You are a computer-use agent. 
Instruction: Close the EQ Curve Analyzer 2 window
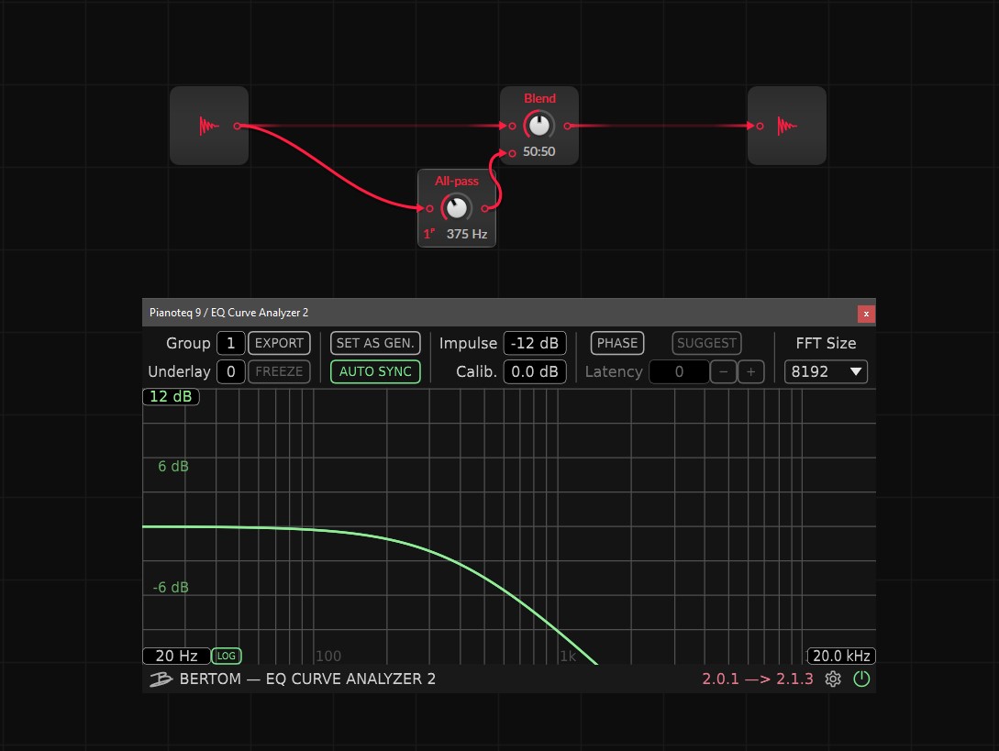[866, 314]
